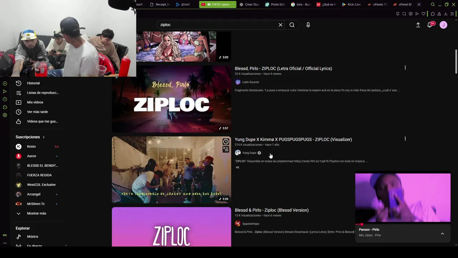Add page to bookmarks with heart
The height and width of the screenshot is (258, 458).
[424, 14]
